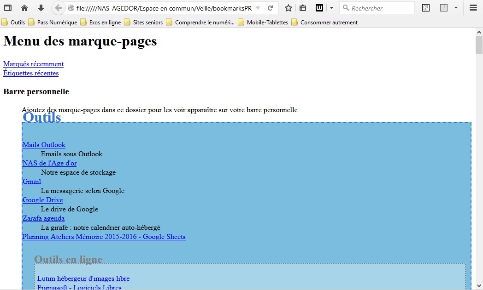The height and width of the screenshot is (290, 483).
Task: Open the Firefox hamburger menu
Action: 474,8
